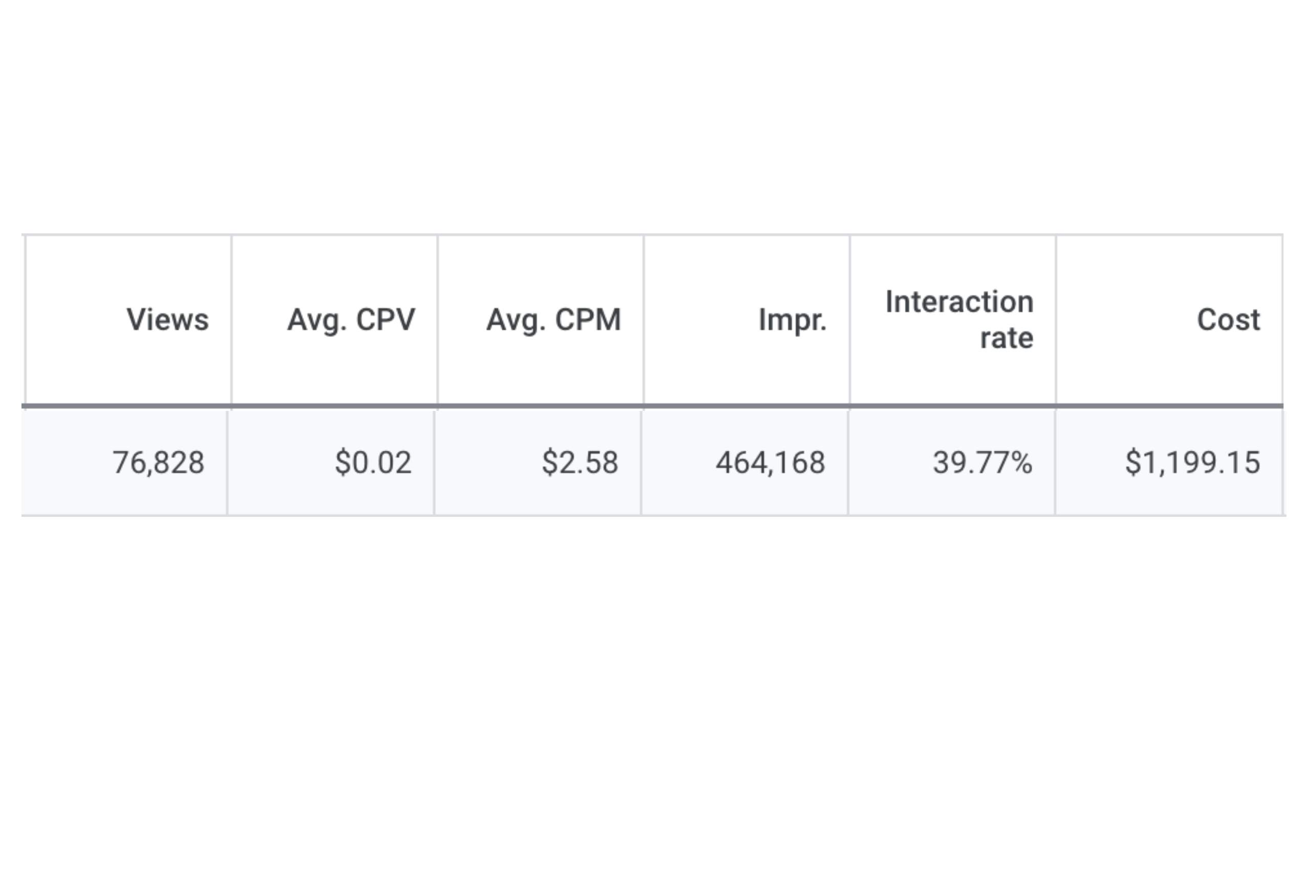Click divider between Impr. and Interaction rate headers
The image size is (1305, 870).
[x=850, y=320]
